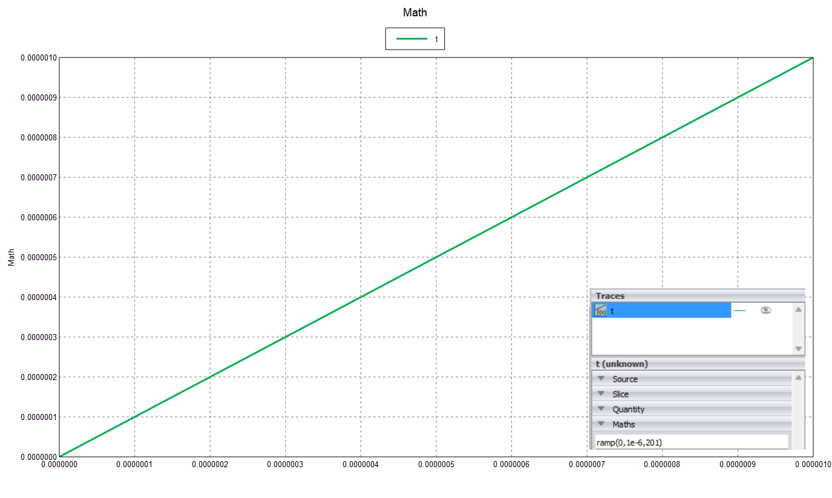Click the y-axis tick label 0.0000005
This screenshot has width=832, height=498.
pyautogui.click(x=39, y=257)
